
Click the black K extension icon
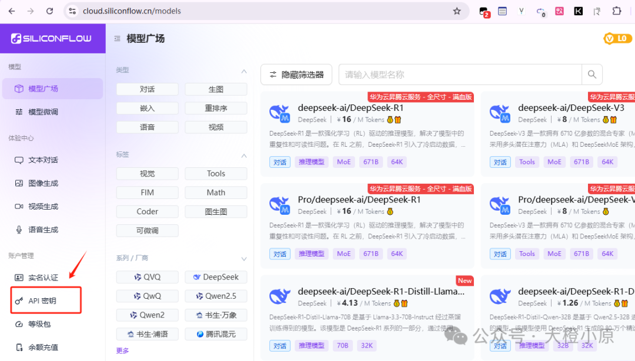(579, 11)
